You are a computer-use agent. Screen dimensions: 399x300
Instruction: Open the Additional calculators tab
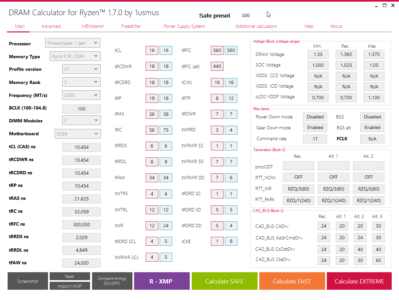pos(256,26)
